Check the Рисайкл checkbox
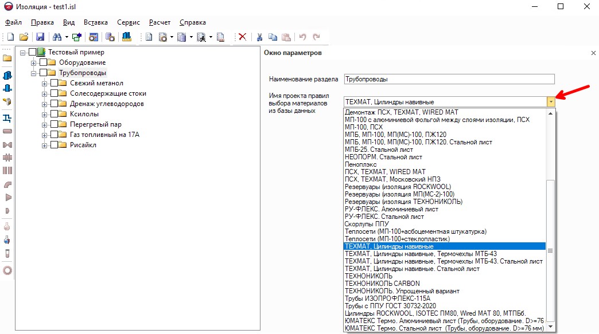 click(55, 144)
